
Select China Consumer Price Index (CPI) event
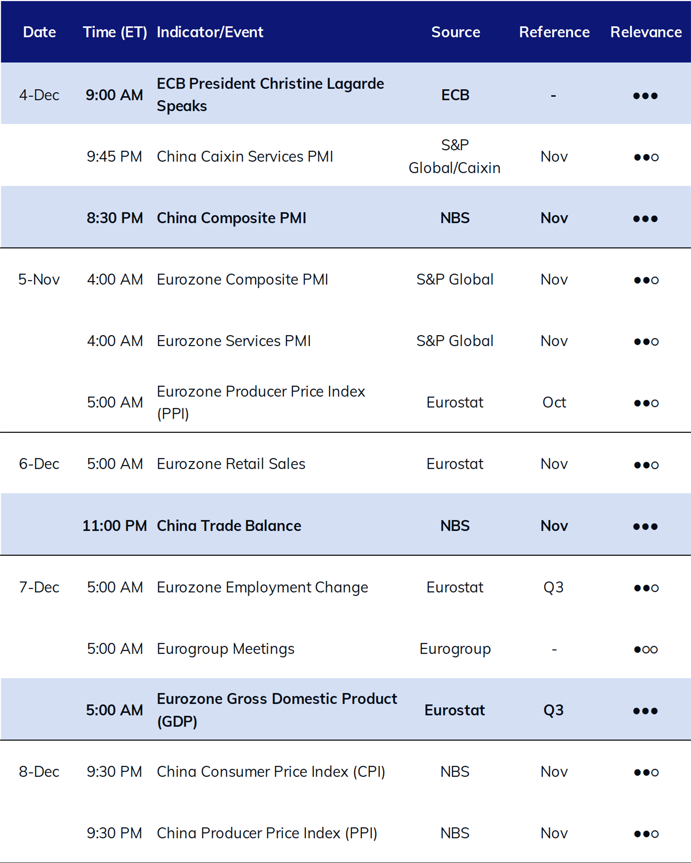tap(271, 772)
